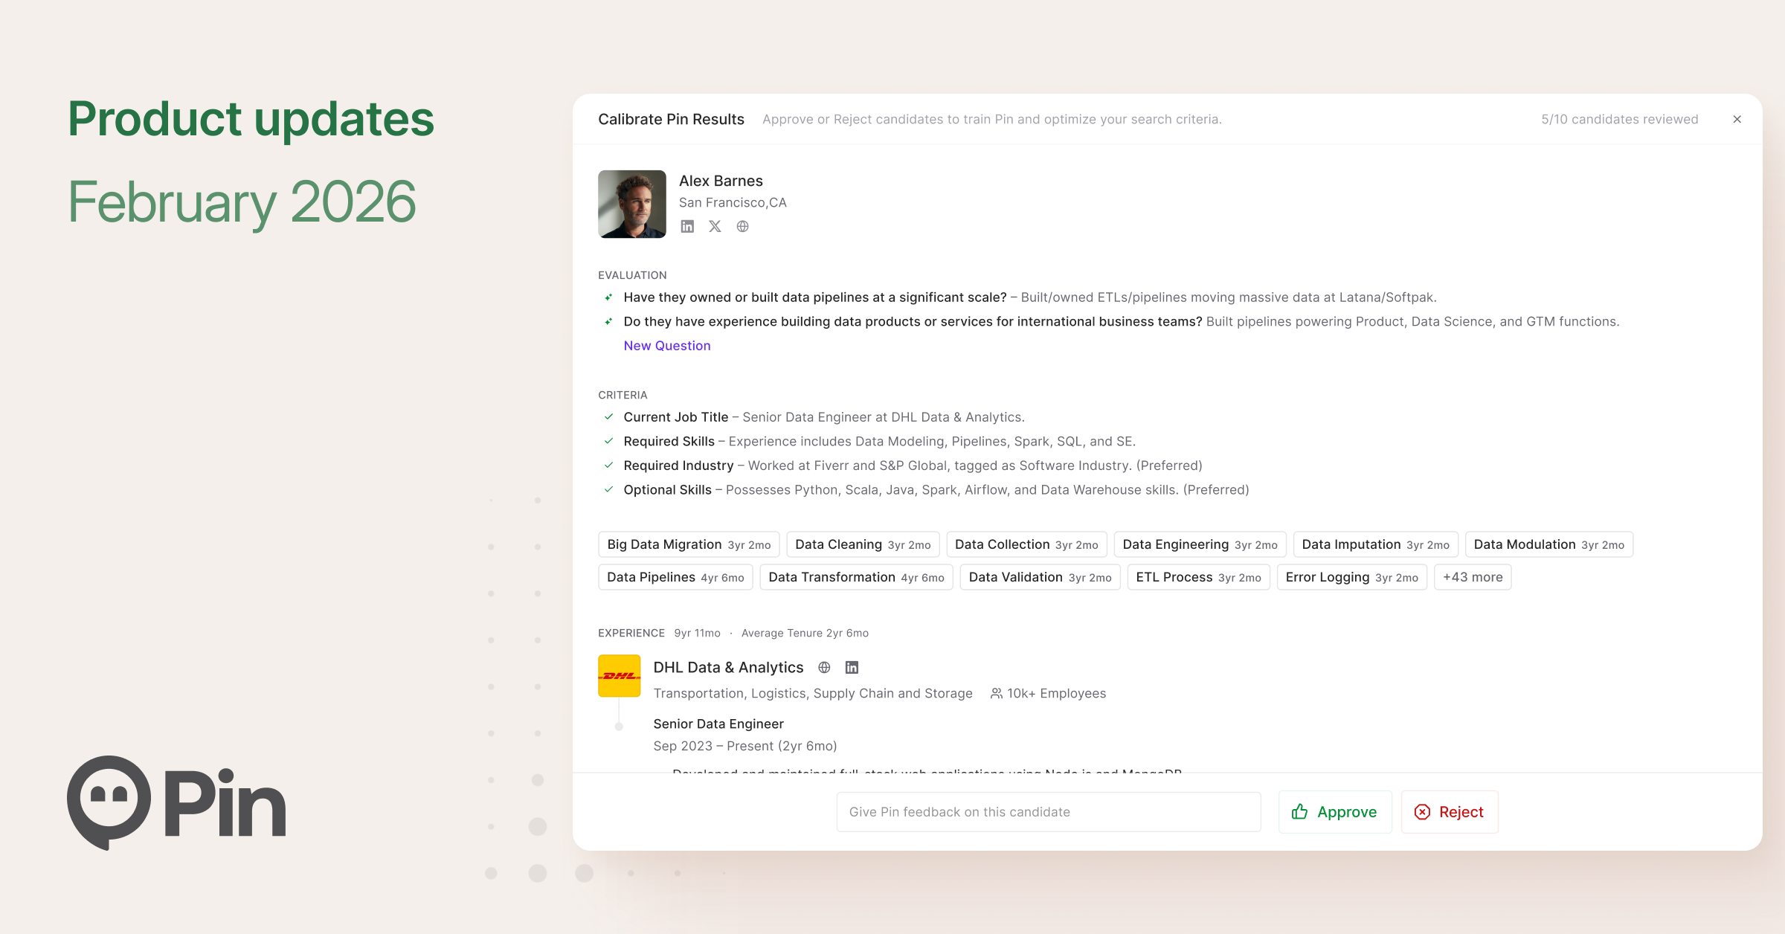The height and width of the screenshot is (934, 1785).
Task: Open DHL Data & Analytics LinkedIn icon
Action: (x=852, y=667)
